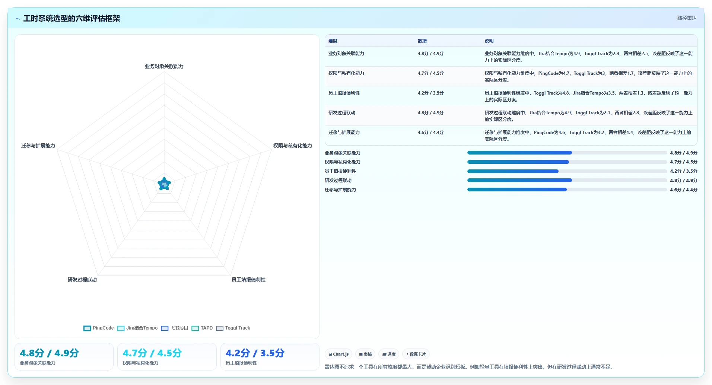Select the 表格 chip

(365, 354)
